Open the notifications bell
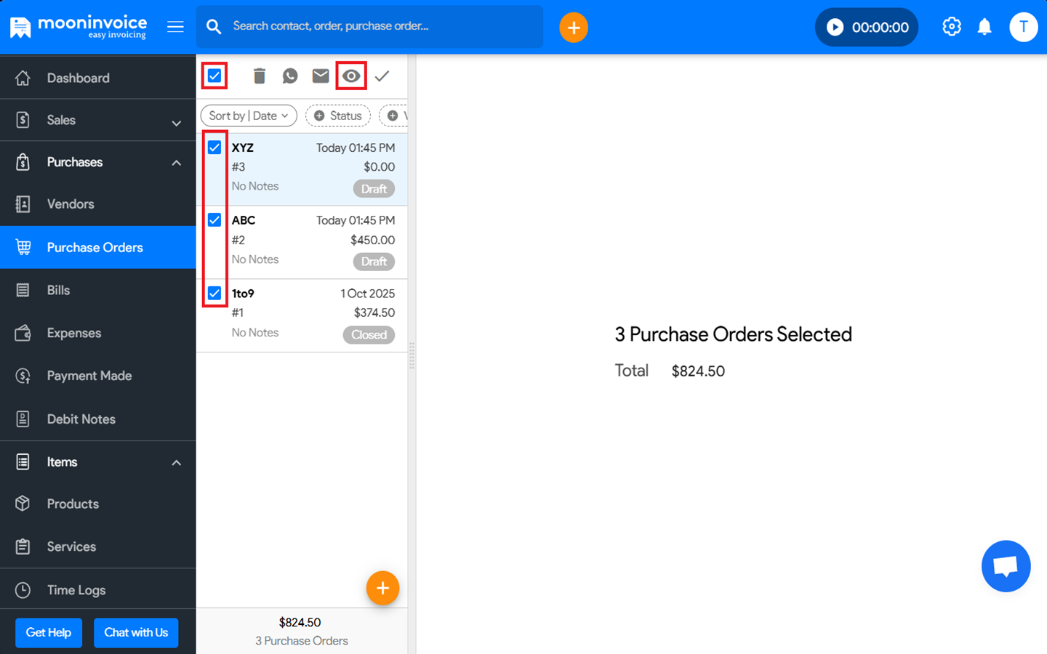1047x654 pixels. pyautogui.click(x=984, y=28)
